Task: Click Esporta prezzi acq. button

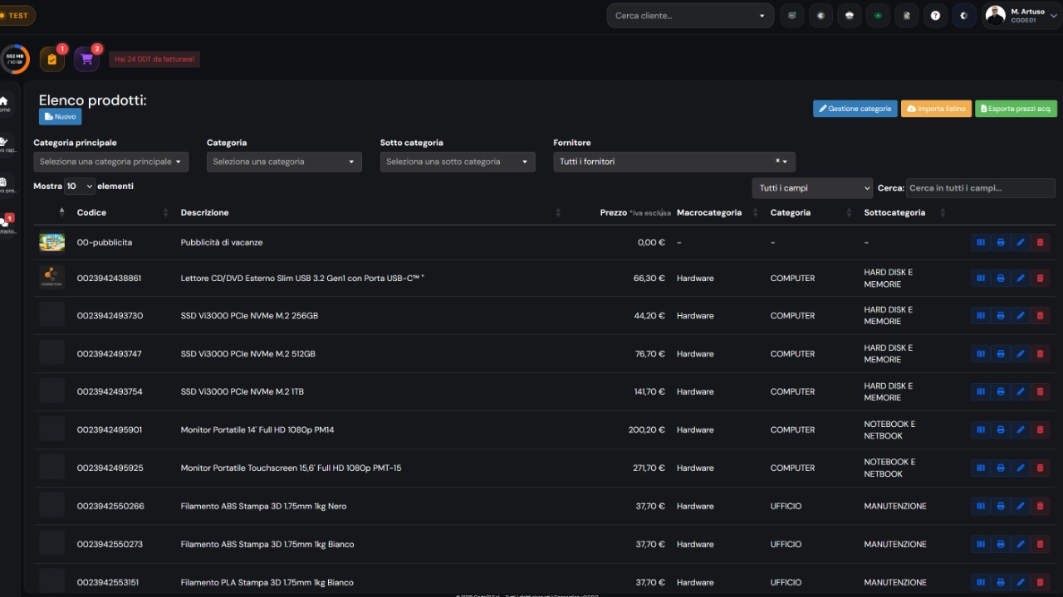Action: [x=1016, y=109]
